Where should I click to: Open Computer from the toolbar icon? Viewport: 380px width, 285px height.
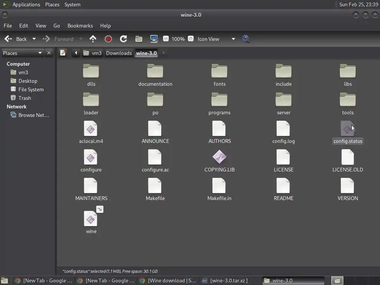(x=154, y=39)
